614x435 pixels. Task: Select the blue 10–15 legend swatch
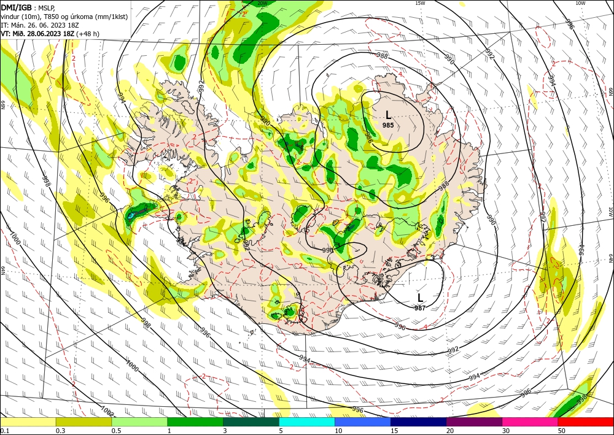tap(363, 422)
